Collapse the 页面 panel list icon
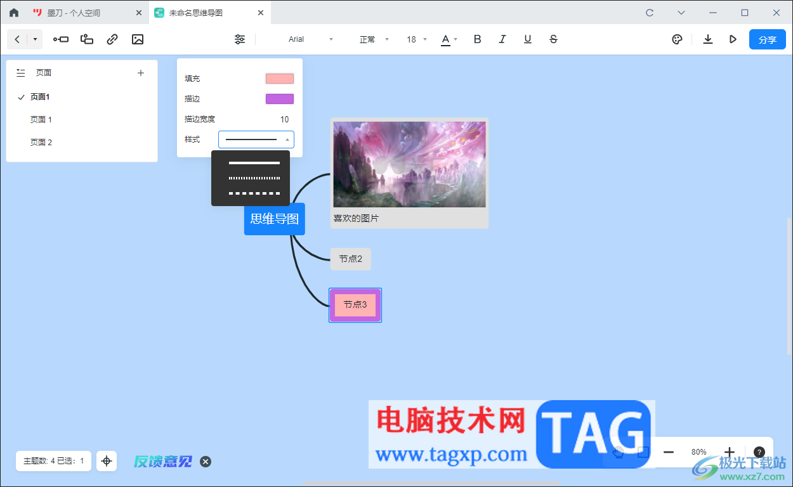This screenshot has height=487, width=793. [x=21, y=73]
